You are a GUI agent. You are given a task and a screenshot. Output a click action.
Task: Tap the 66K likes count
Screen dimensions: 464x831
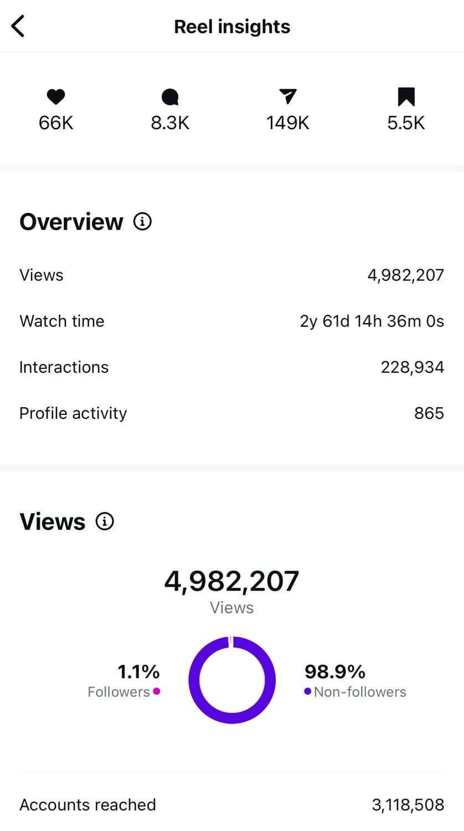56,122
